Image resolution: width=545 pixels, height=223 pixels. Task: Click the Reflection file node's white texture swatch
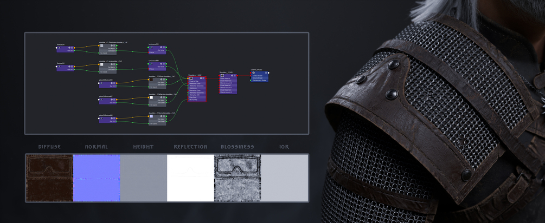click(x=151, y=97)
